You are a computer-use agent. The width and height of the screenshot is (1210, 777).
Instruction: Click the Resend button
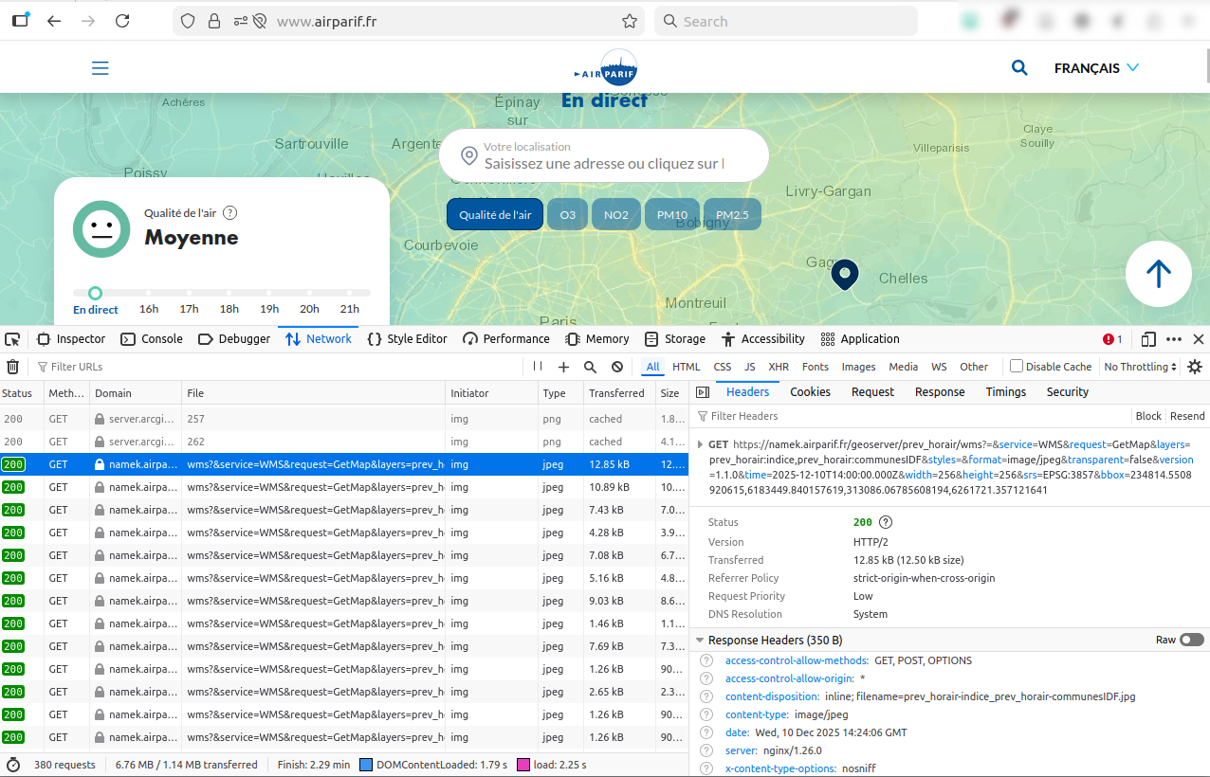tap(1187, 416)
